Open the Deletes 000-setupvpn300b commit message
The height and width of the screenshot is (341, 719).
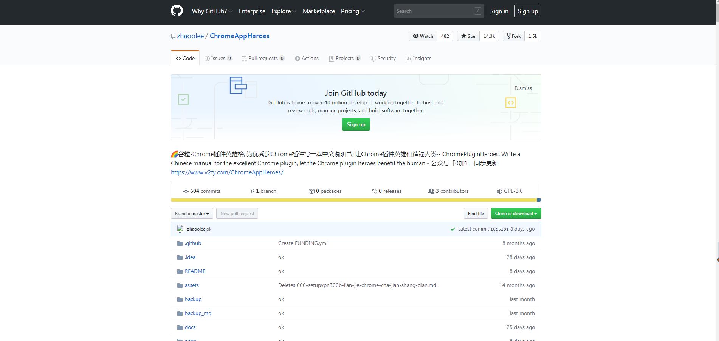coord(357,285)
